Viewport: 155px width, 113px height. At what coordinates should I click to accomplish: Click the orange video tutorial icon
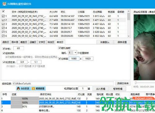33,89
